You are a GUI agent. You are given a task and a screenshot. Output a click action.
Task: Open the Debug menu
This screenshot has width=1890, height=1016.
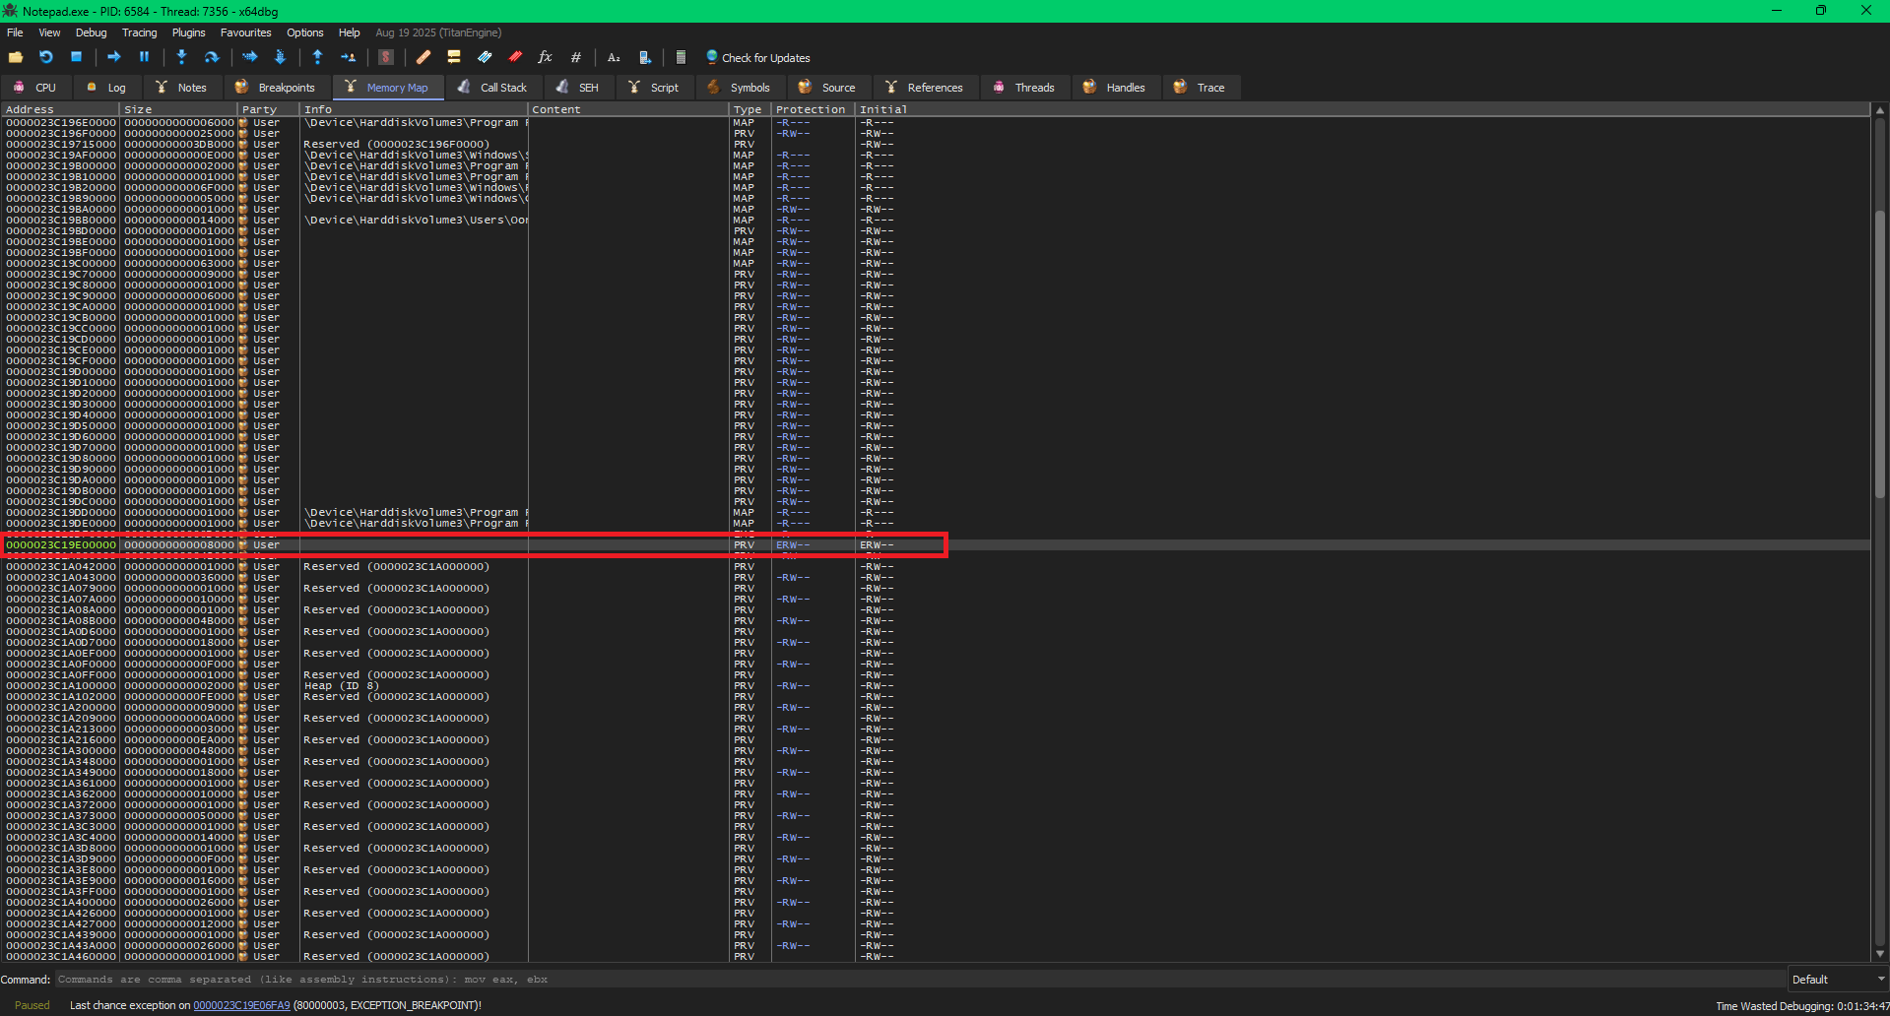coord(91,32)
